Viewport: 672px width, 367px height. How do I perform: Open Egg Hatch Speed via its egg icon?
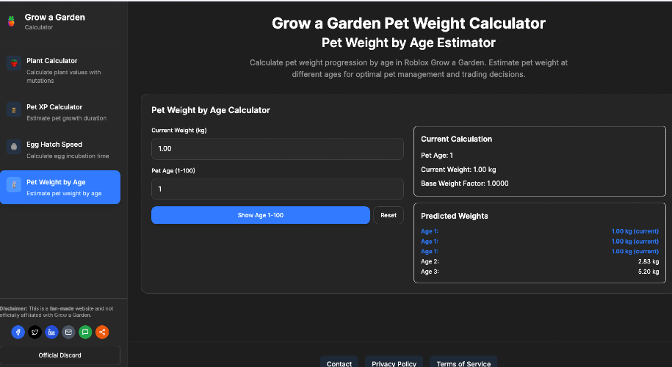(14, 147)
